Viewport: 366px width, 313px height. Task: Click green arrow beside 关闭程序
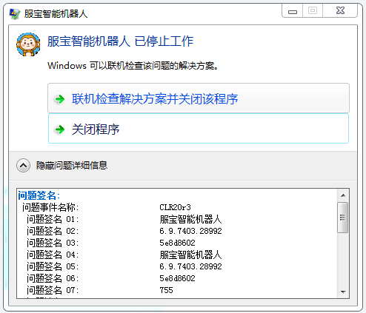[59, 129]
